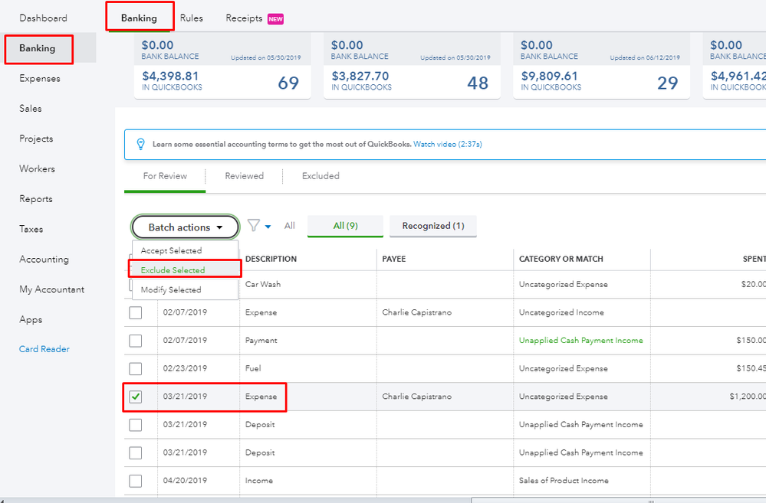This screenshot has height=503, width=766.
Task: Choose Accept Selected from the menu
Action: pyautogui.click(x=171, y=250)
